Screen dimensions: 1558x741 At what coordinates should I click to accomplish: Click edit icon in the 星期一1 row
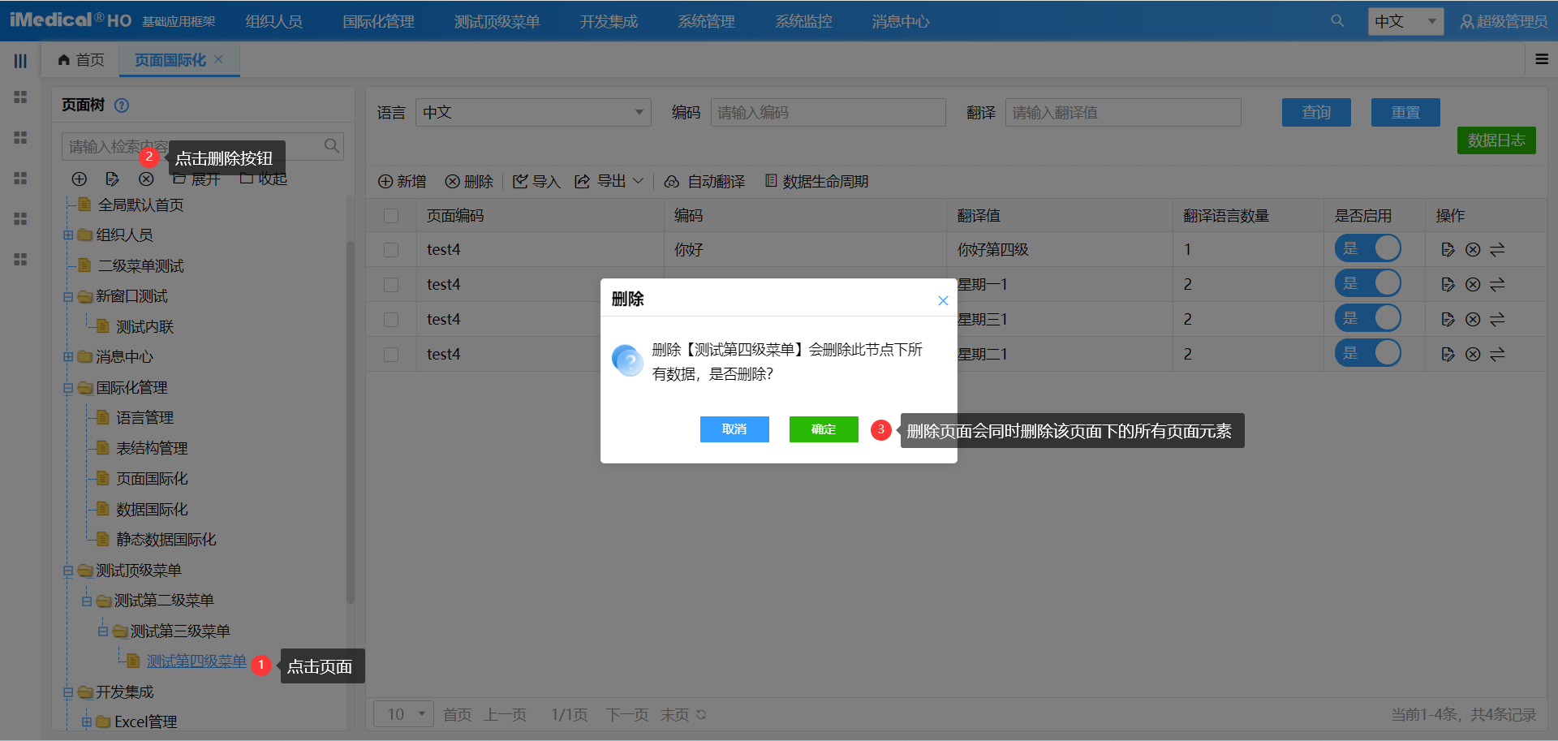(1448, 285)
